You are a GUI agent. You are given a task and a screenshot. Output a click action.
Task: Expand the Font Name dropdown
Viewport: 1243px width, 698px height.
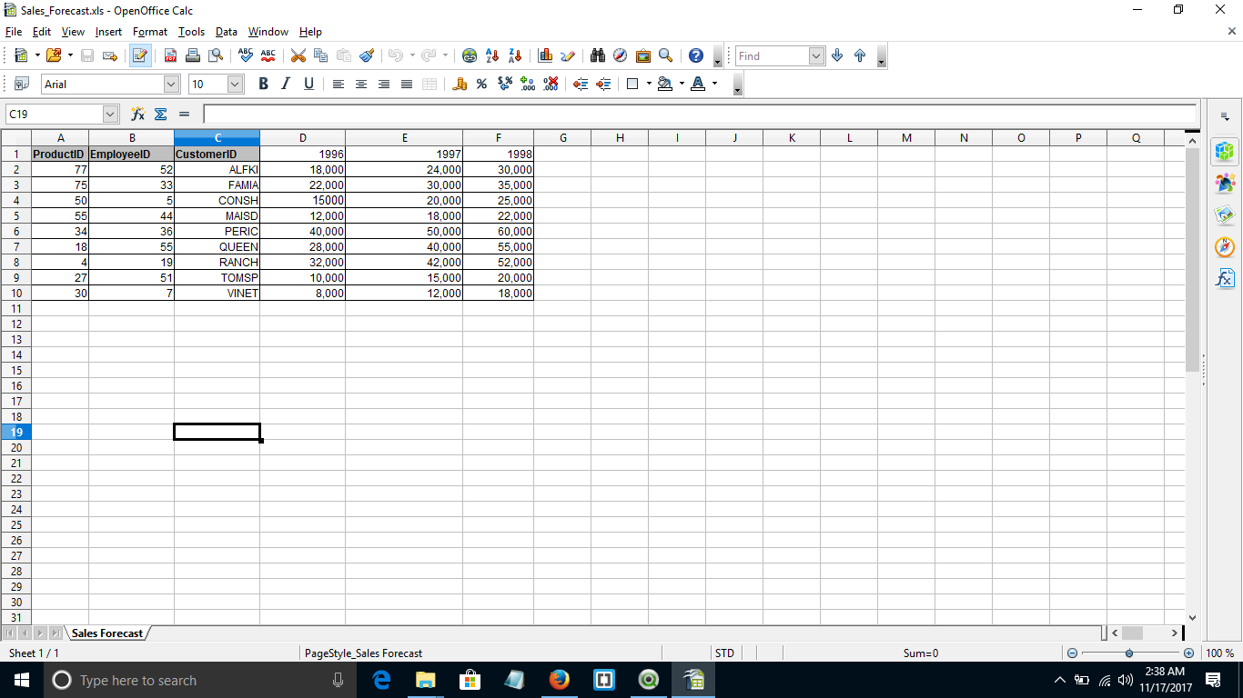coord(172,85)
